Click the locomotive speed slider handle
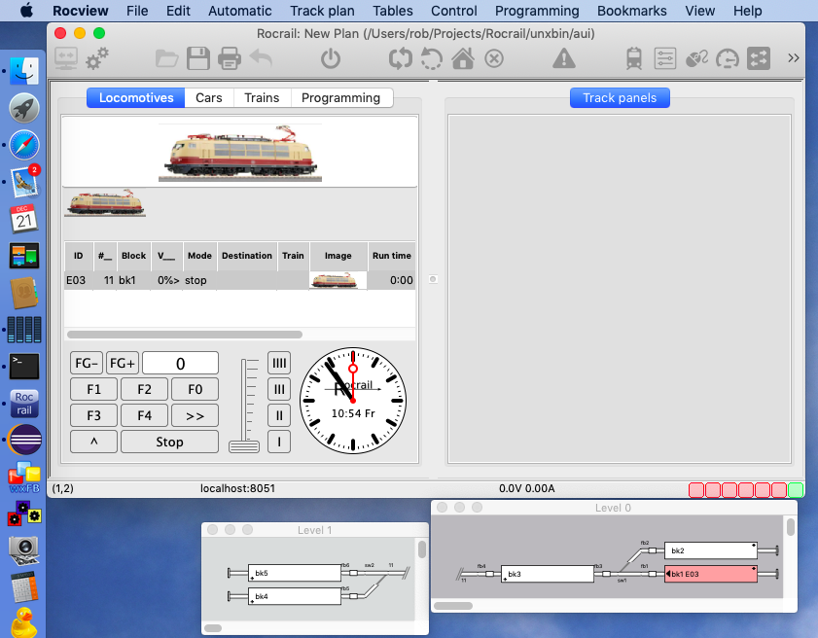This screenshot has height=638, width=818. coord(244,446)
